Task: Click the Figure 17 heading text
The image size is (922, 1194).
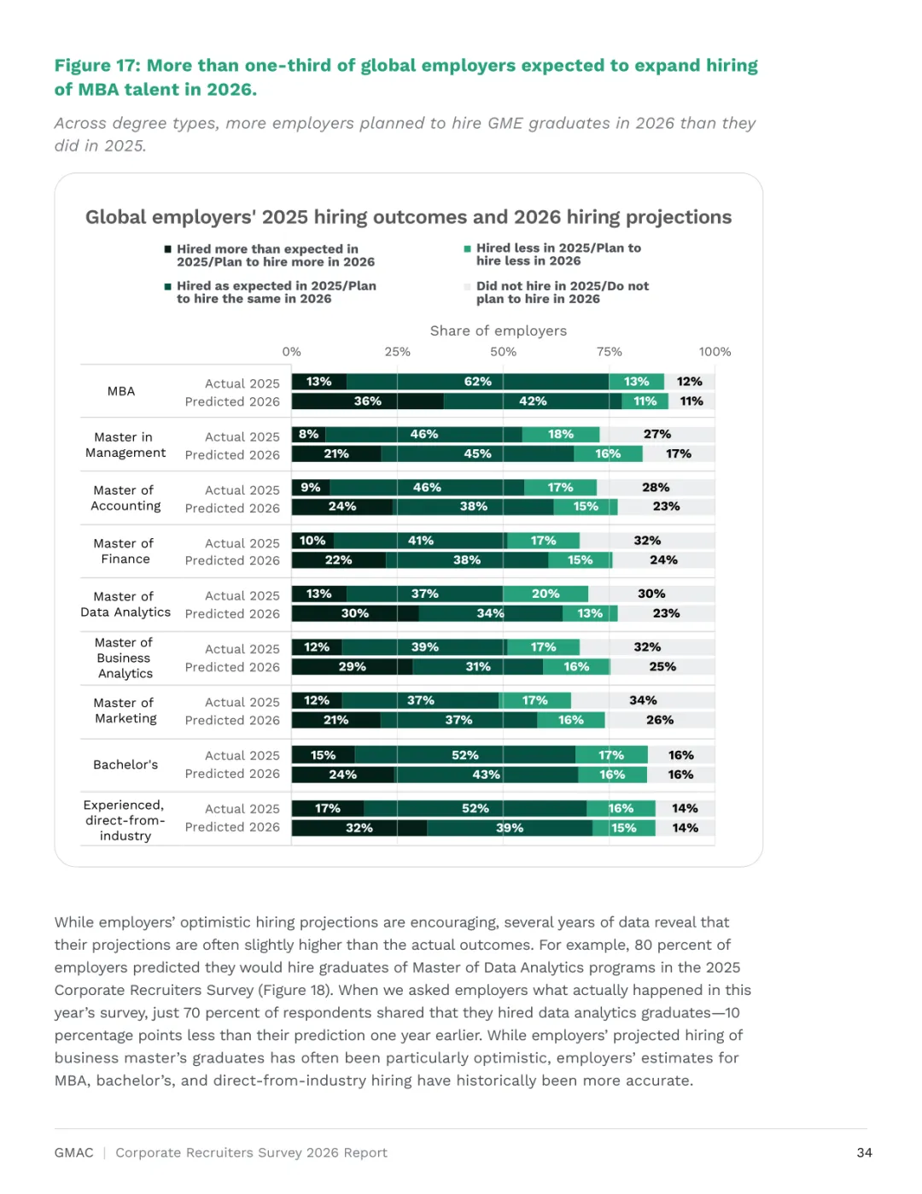Action: coord(406,77)
